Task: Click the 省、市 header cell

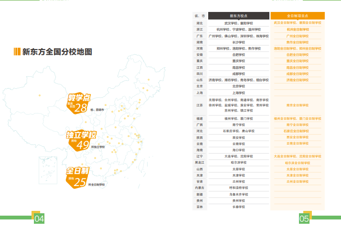Action: 200,16
